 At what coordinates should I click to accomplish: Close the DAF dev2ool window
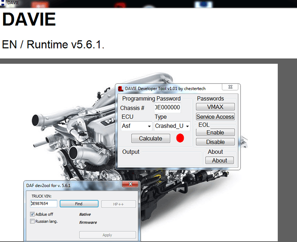[x=131, y=184]
